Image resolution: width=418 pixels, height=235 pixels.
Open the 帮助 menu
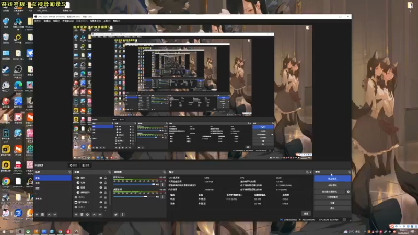117,21
